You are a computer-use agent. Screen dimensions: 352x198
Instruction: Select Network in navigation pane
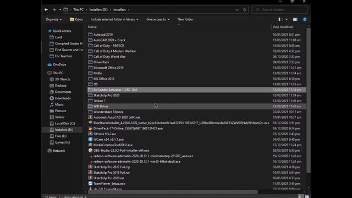(x=59, y=151)
